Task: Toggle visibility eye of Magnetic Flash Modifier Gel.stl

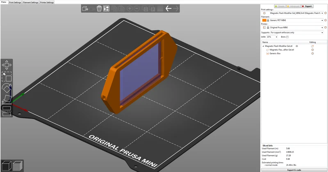Action: pyautogui.click(x=296, y=46)
